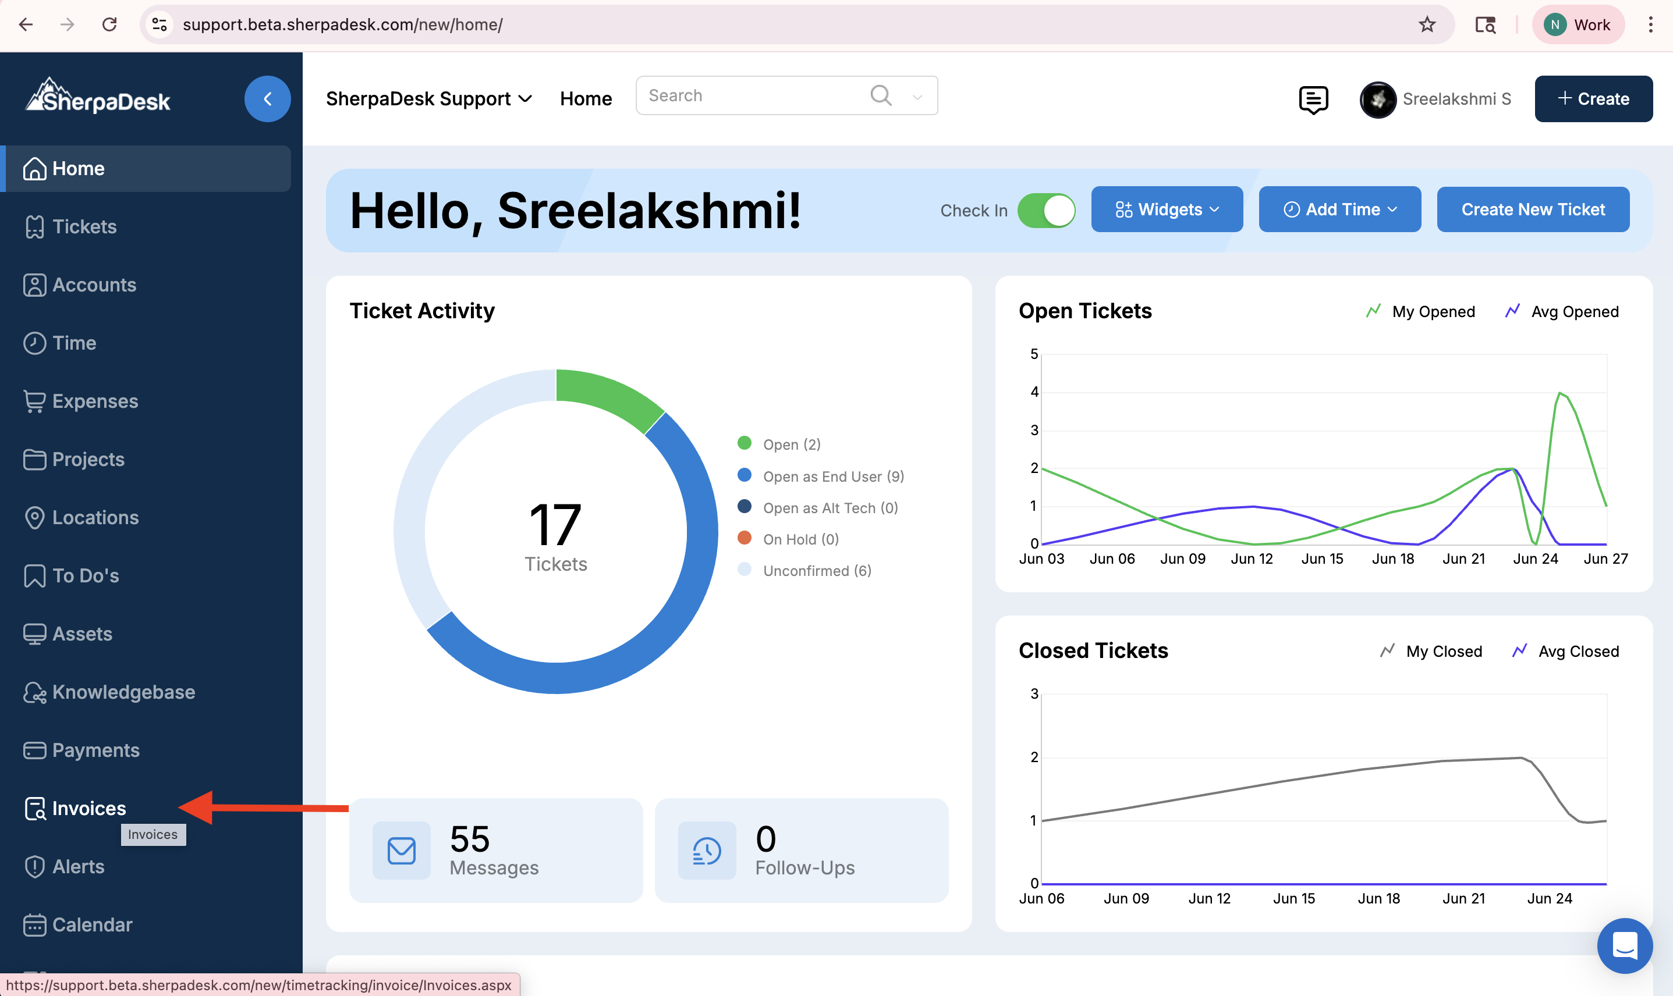The height and width of the screenshot is (996, 1673).
Task: Open the Add Time dropdown
Action: click(x=1339, y=209)
